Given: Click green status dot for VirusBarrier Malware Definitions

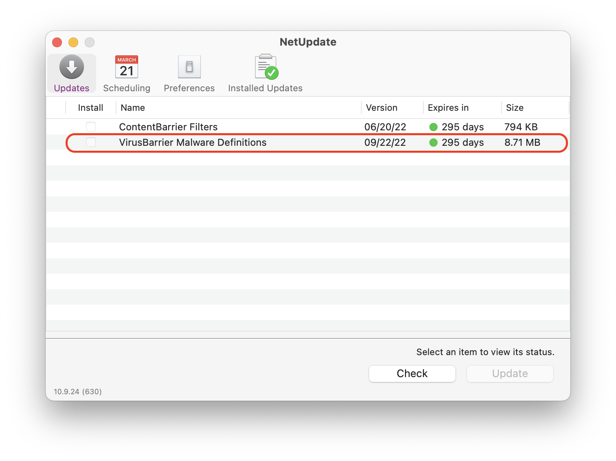Looking at the screenshot, I should [433, 143].
